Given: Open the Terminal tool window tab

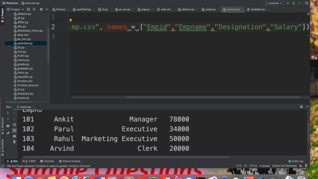Looking at the screenshot, I should point(47,161).
